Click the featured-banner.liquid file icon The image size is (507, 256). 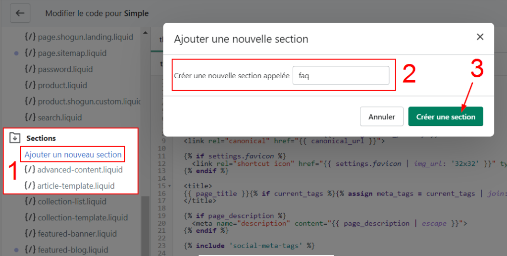[x=30, y=234]
